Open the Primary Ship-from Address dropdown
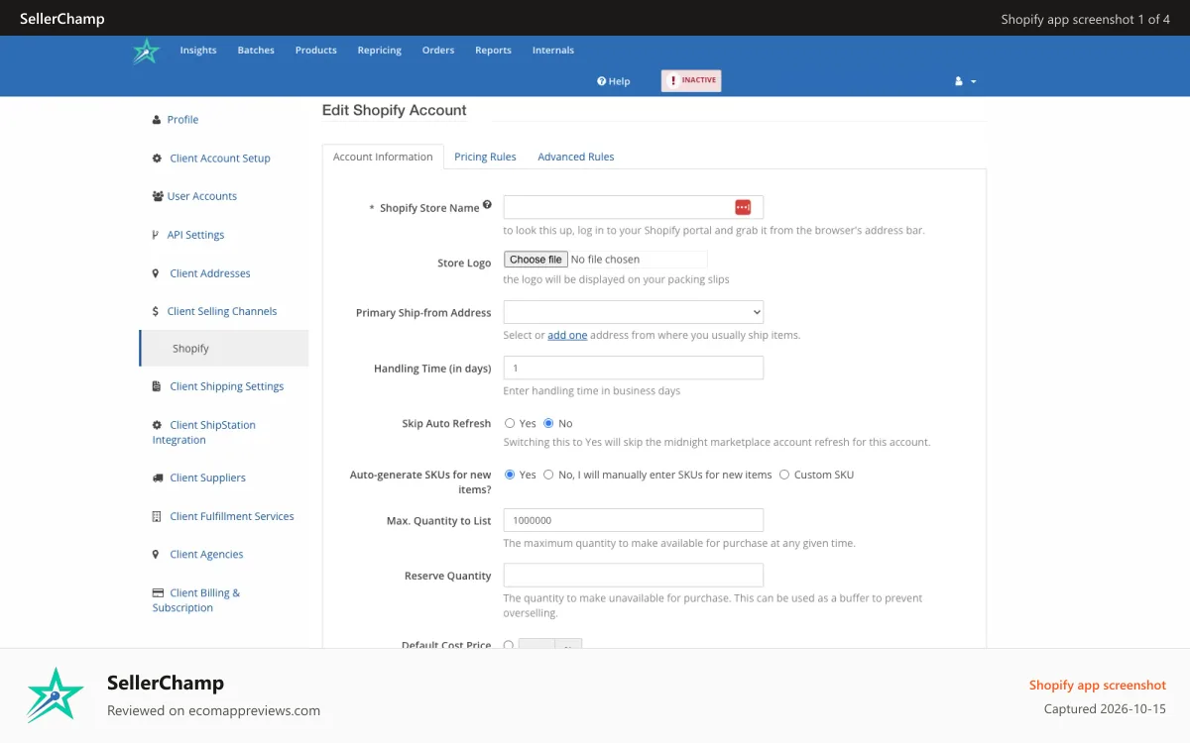Image resolution: width=1190 pixels, height=743 pixels. pos(634,312)
